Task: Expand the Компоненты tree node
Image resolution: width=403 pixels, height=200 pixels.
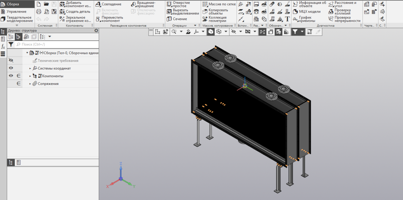Action: 31,76
